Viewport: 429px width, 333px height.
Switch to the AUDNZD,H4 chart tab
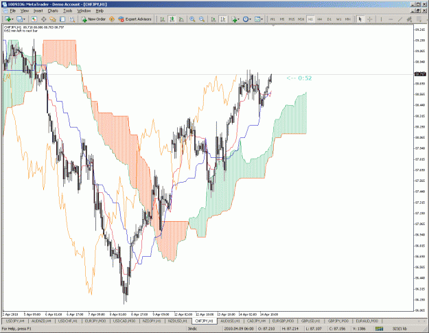tap(41, 321)
